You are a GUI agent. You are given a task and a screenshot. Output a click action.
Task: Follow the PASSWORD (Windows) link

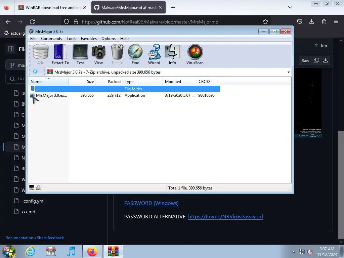[152, 203]
